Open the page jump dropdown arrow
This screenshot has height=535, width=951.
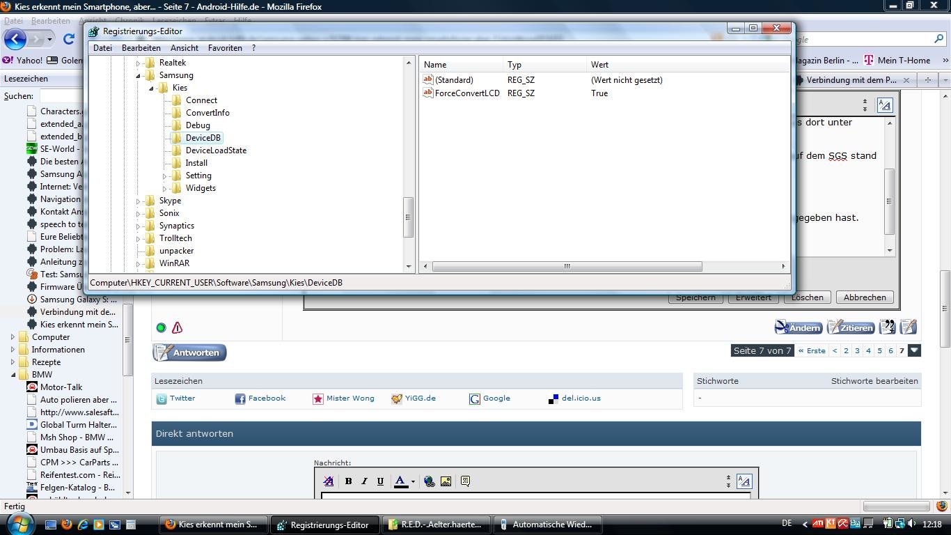(915, 350)
